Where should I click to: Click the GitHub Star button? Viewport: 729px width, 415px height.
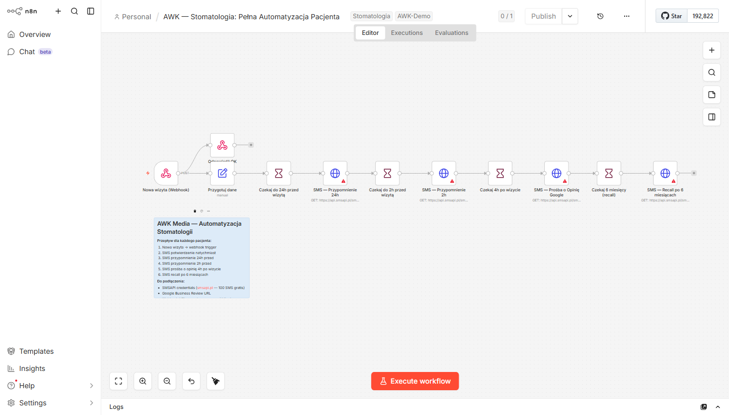[x=672, y=16]
